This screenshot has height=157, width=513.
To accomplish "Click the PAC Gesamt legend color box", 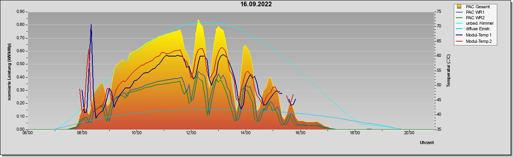I will [x=459, y=6].
